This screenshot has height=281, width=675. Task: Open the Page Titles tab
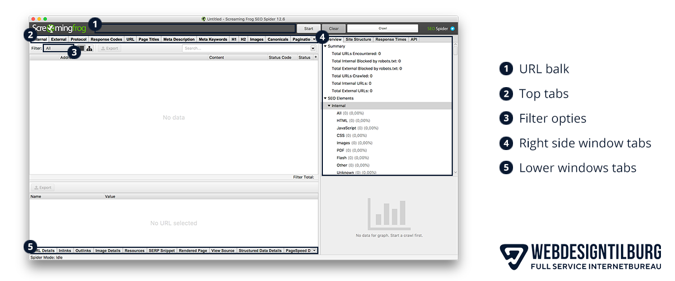coord(149,39)
